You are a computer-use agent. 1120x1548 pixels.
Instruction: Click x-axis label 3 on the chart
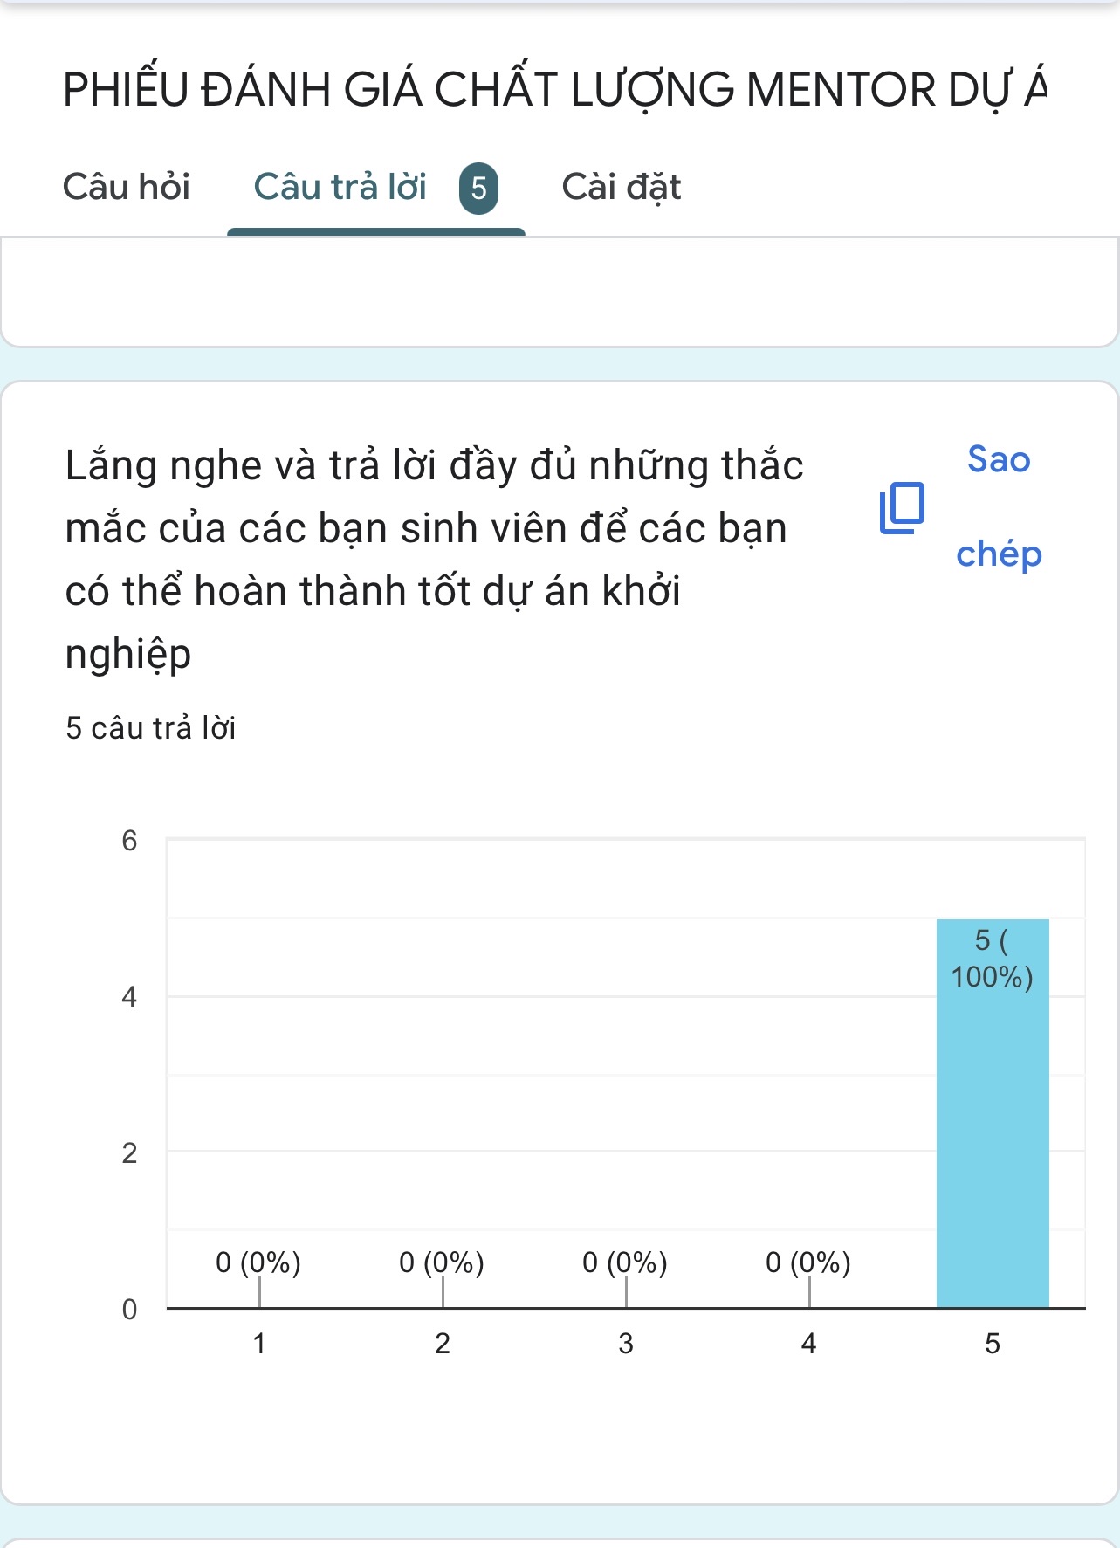pos(626,1343)
